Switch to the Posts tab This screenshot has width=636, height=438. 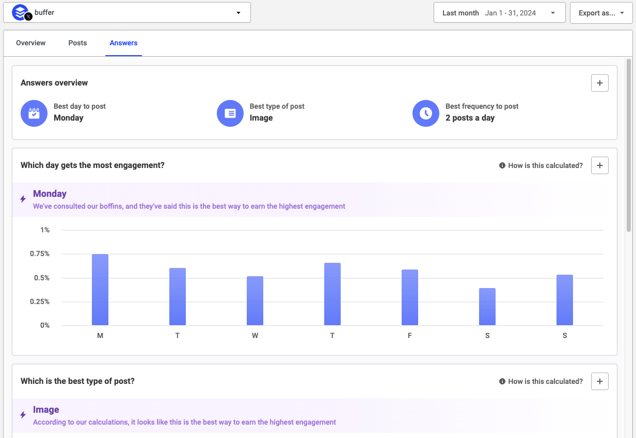tap(77, 43)
